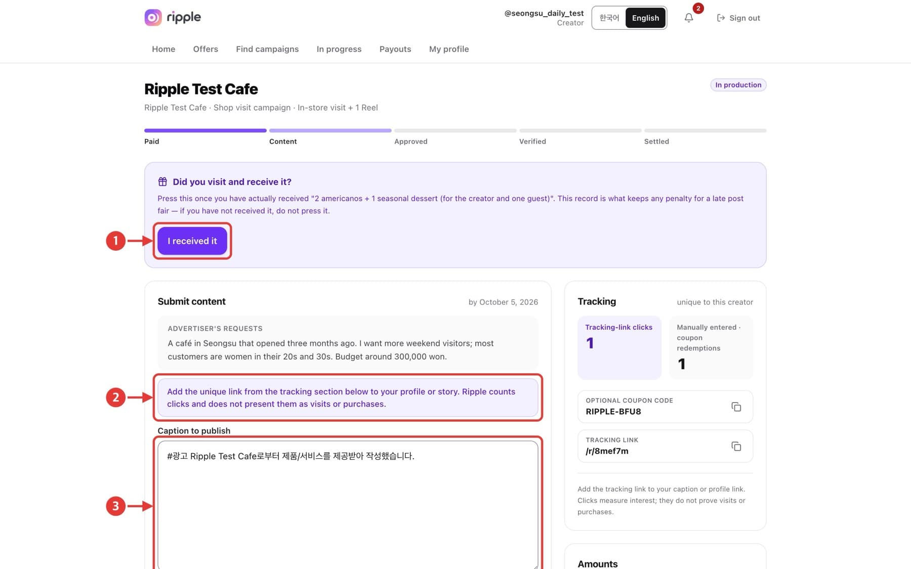Copy the RIPPLE-BFU8 coupon code
This screenshot has width=911, height=569.
pyautogui.click(x=736, y=407)
